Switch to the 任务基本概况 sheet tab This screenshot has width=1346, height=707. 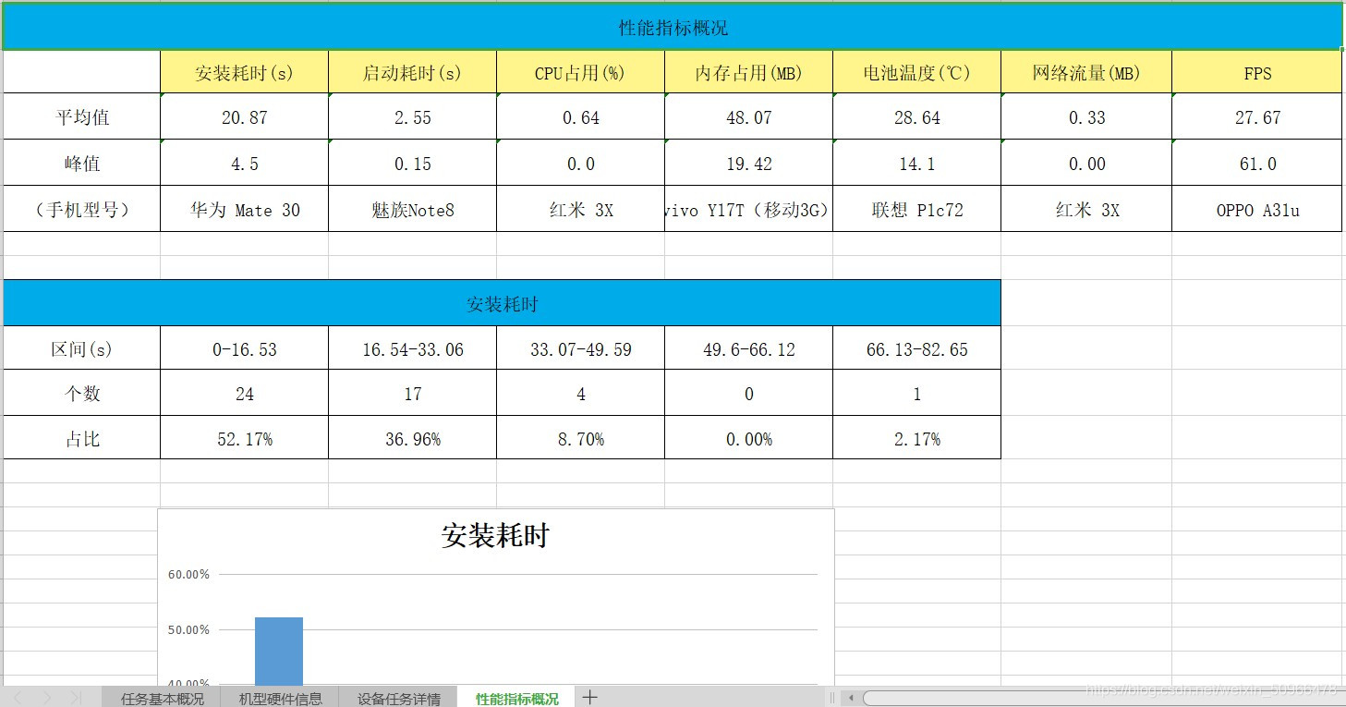[162, 698]
